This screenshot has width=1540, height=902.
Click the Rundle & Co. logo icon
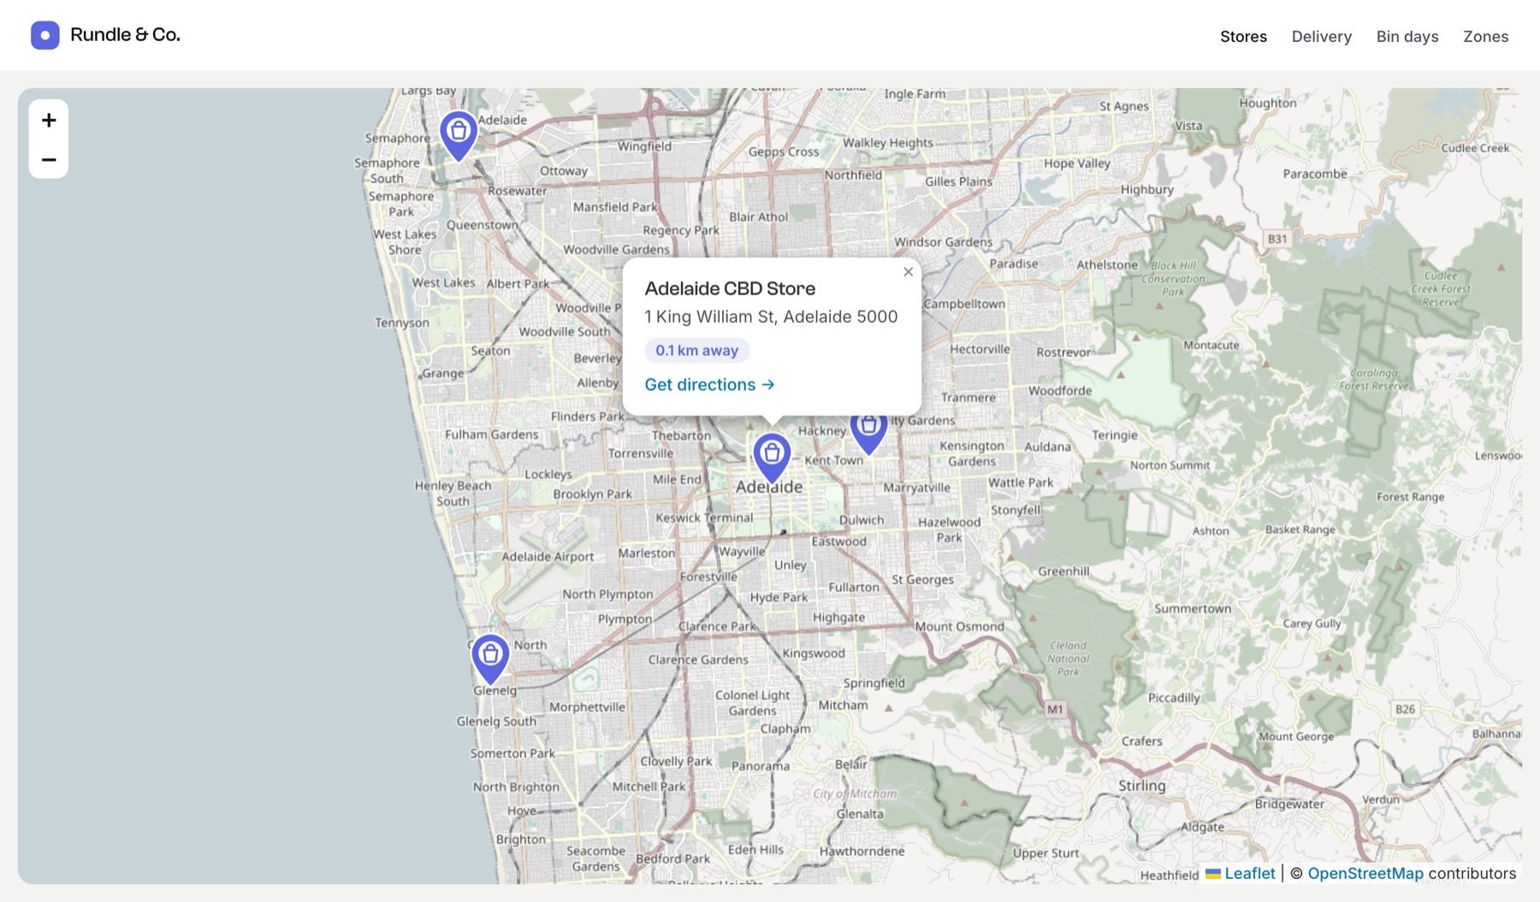coord(45,35)
